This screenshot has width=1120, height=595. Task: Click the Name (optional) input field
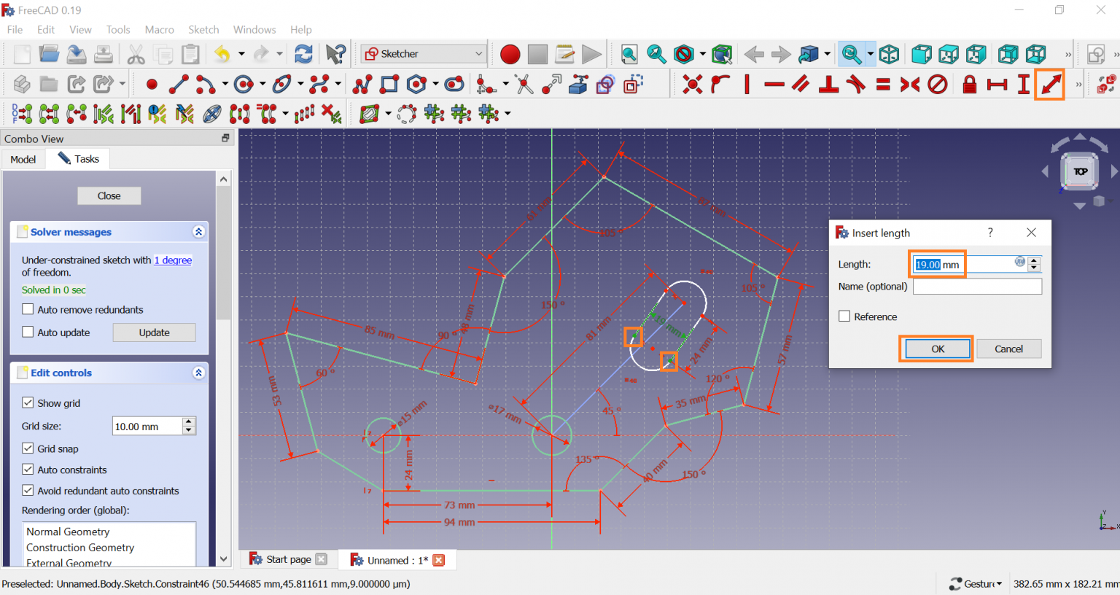976,287
